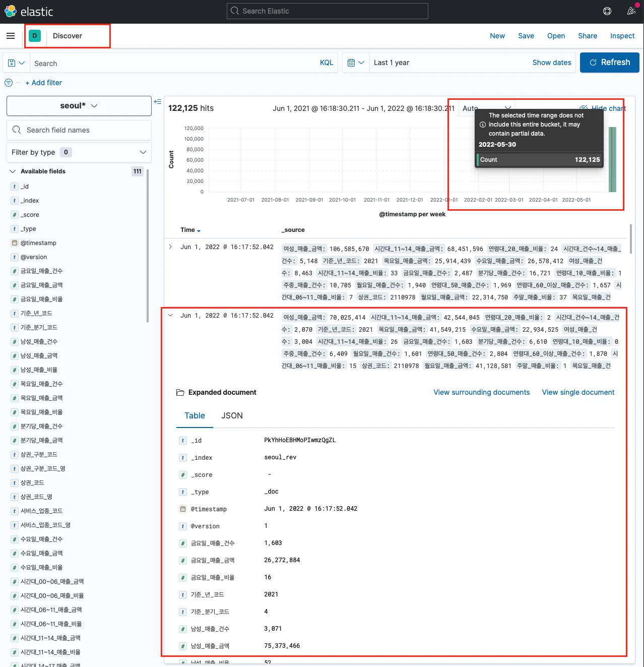Hide the chart histogram
Screen dimensions: 644x667
[x=603, y=108]
